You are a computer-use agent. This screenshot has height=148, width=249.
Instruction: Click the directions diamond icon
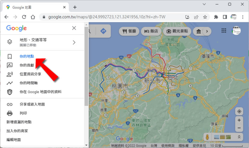(x=103, y=31)
